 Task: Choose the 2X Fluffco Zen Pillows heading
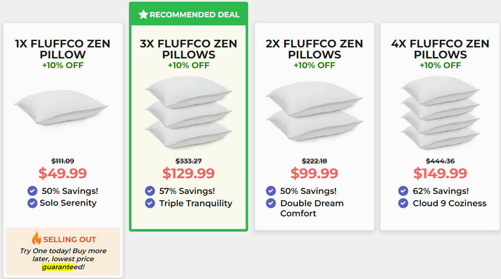[x=314, y=49]
